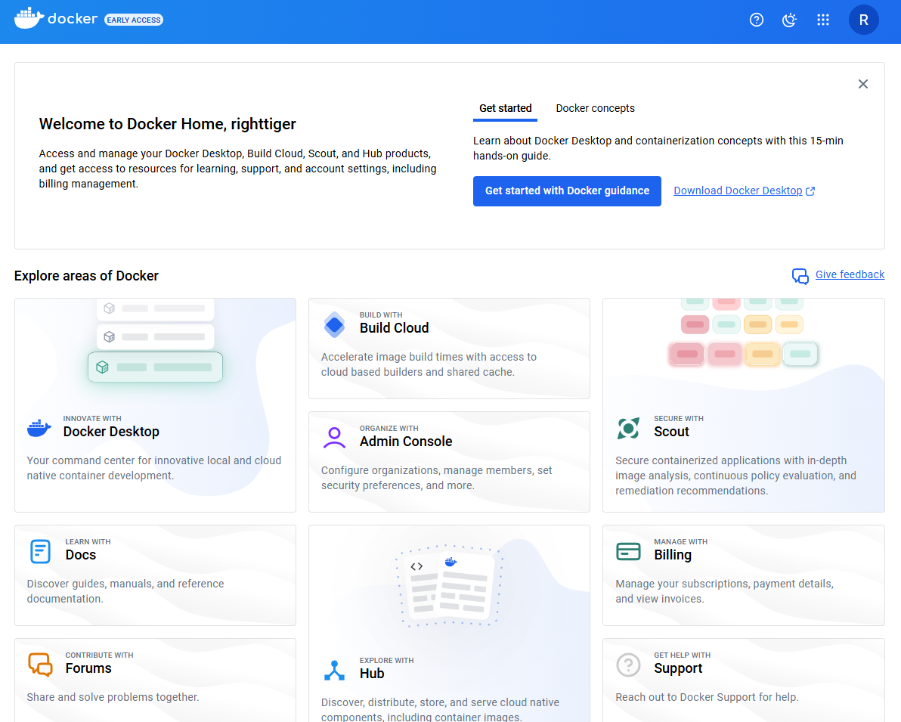This screenshot has width=901, height=722.
Task: Click 'Welcome to Docker Home, righttiger' heading
Action: tap(167, 124)
